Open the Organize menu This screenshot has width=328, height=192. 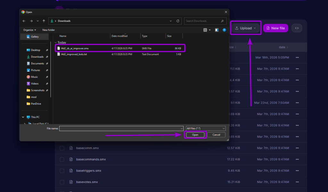pyautogui.click(x=29, y=30)
